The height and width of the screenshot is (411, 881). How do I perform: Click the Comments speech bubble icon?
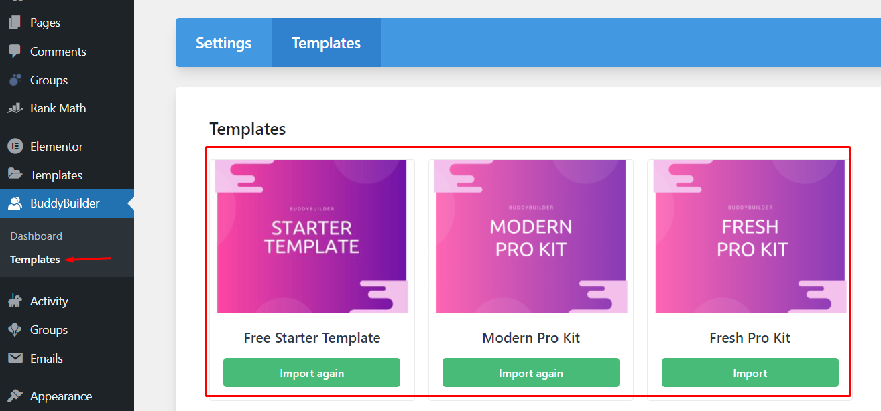pos(15,52)
